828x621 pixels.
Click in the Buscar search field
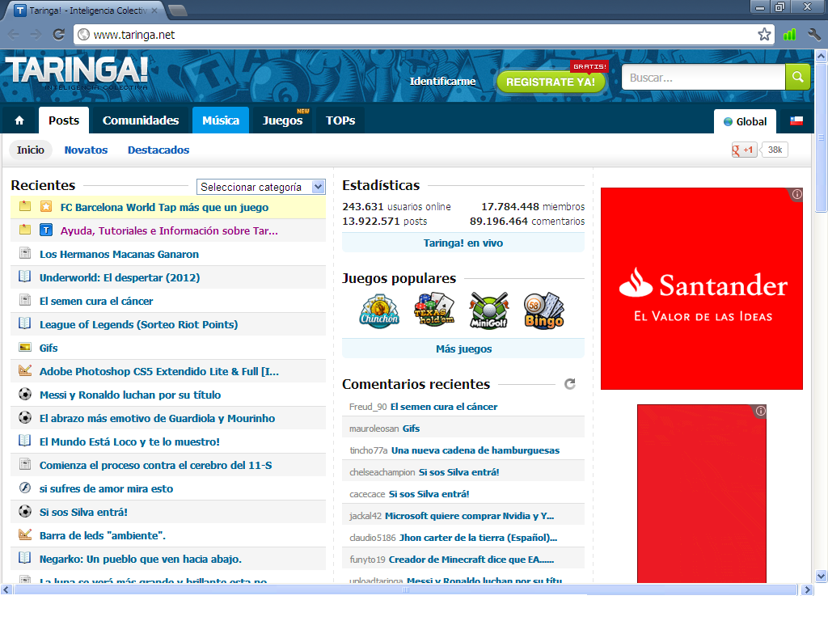(x=703, y=78)
